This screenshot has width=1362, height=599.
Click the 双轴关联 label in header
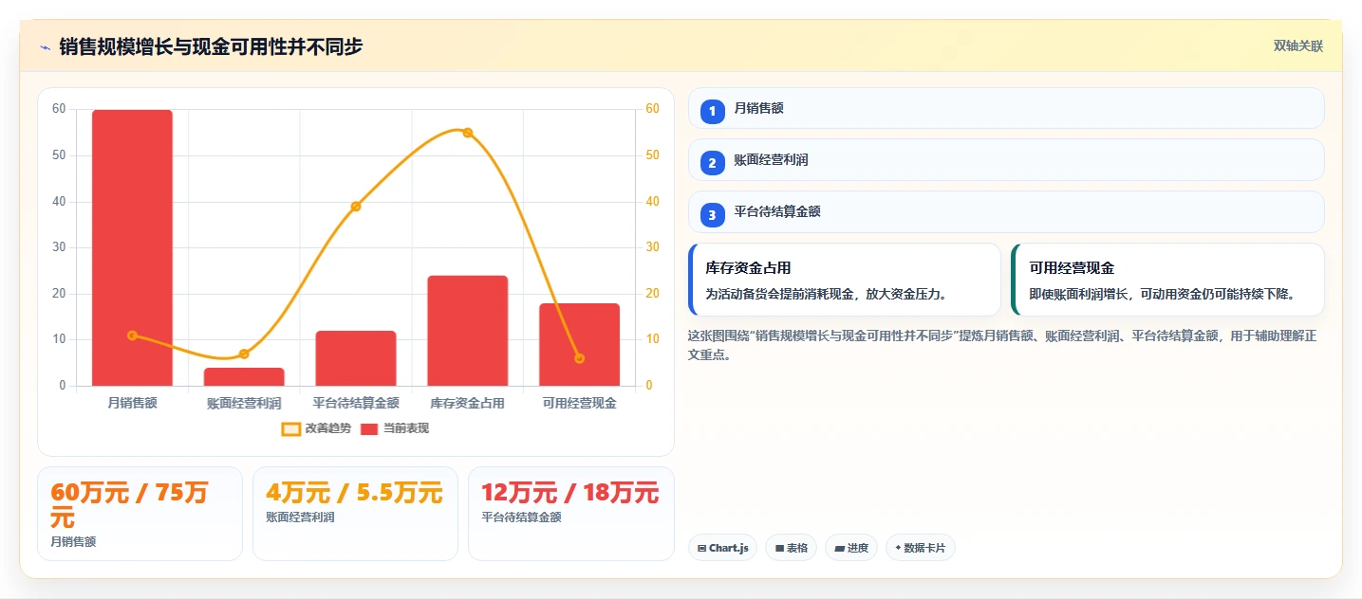coord(1297,46)
